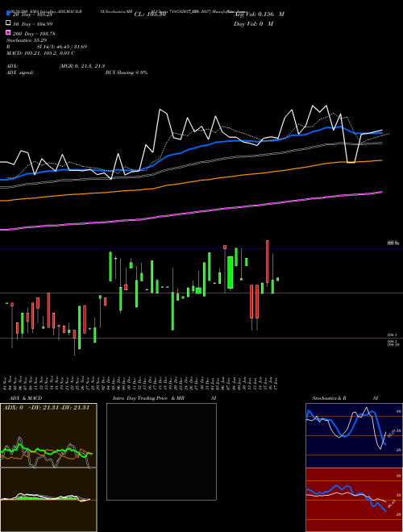Click the CL: 105.30 closing price text

click(150, 15)
